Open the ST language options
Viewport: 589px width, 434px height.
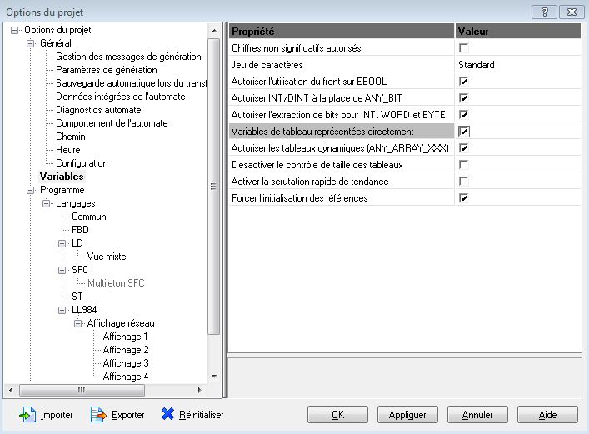[x=77, y=297]
